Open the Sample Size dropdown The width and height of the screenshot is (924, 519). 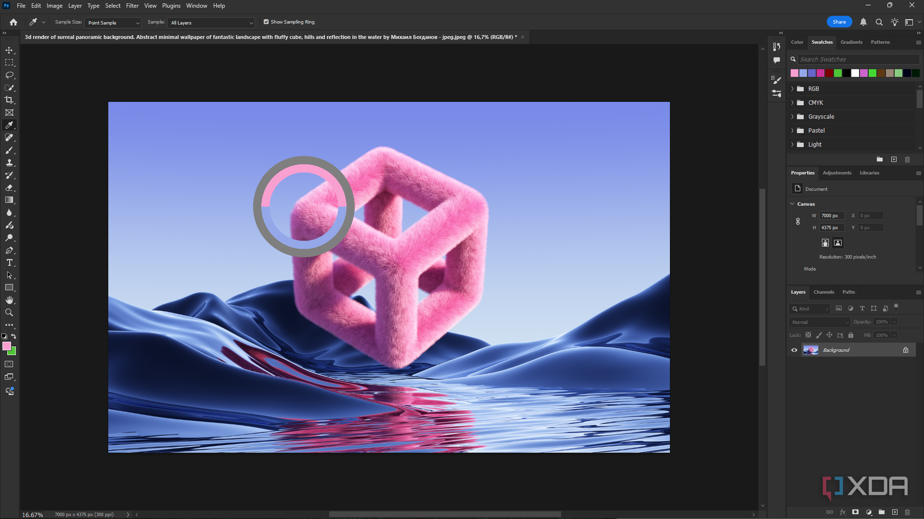[x=113, y=23]
